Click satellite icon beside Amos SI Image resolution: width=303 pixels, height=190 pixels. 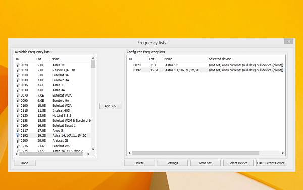18,130
